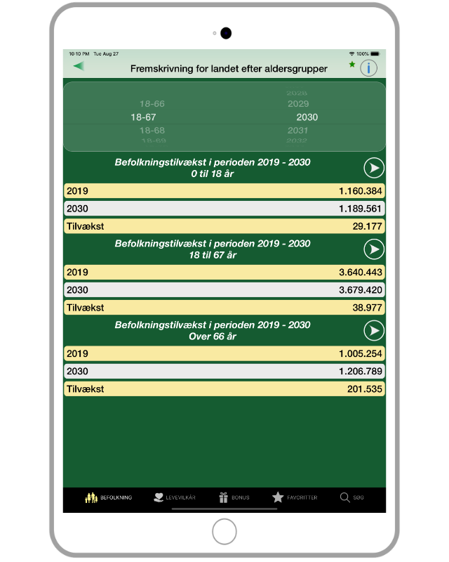Toggle the green favorite star
This screenshot has height=562, width=449.
tap(352, 64)
